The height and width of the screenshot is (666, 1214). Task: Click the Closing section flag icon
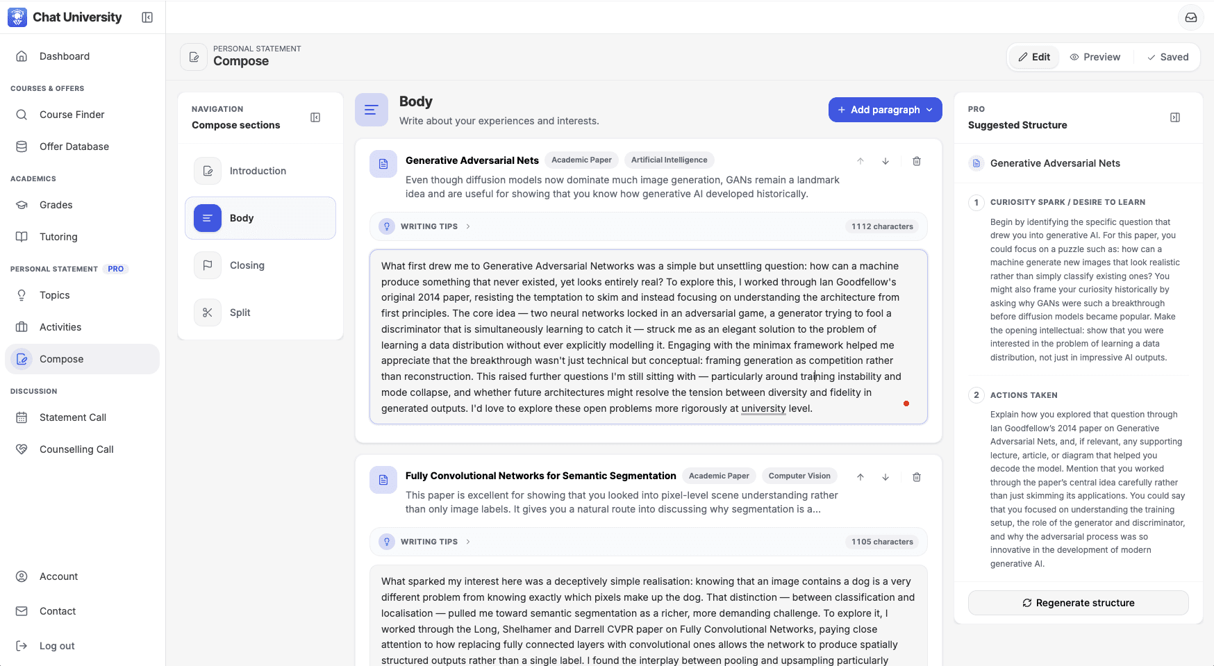(208, 265)
